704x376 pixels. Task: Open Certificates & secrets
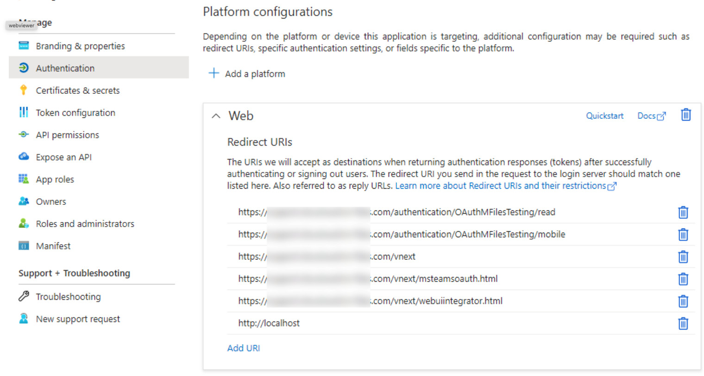tap(78, 91)
